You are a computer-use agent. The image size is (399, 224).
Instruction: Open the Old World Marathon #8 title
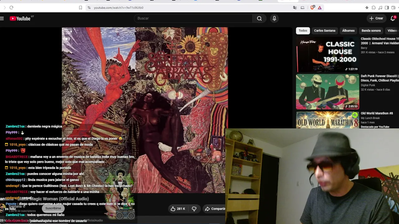tap(377, 113)
